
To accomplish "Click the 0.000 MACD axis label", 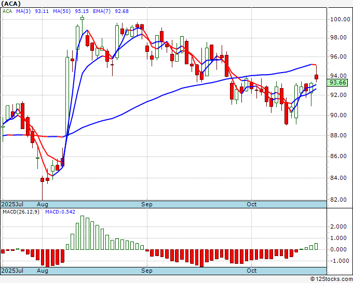I will (x=338, y=249).
